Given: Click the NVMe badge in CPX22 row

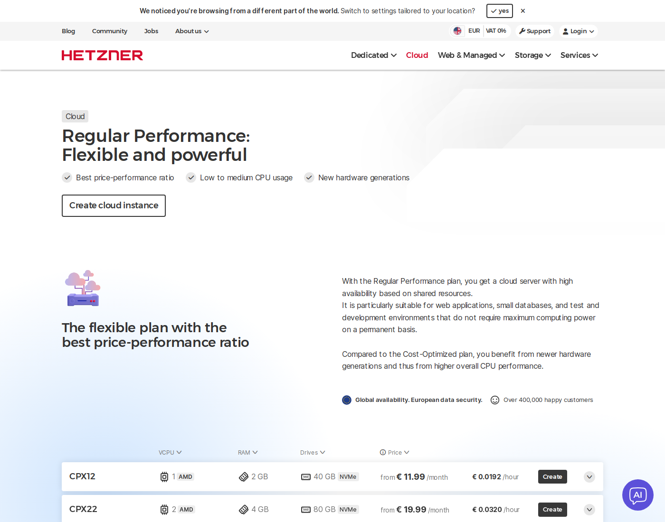Looking at the screenshot, I should (x=348, y=510).
